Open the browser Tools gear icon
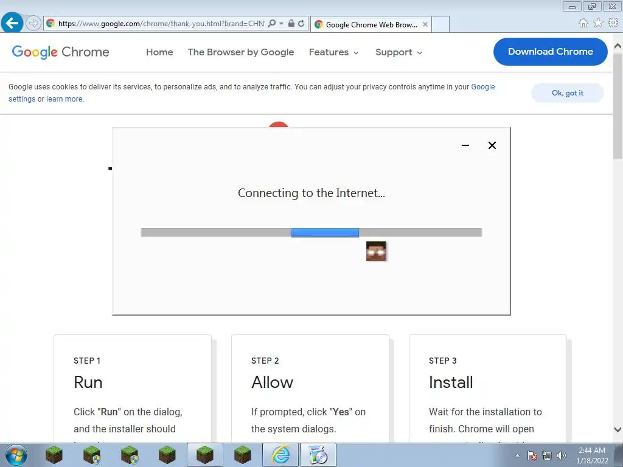 613,23
